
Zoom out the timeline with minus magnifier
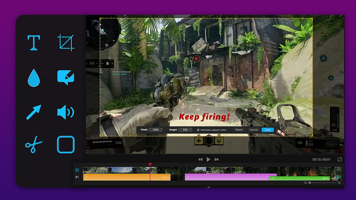[305, 183]
